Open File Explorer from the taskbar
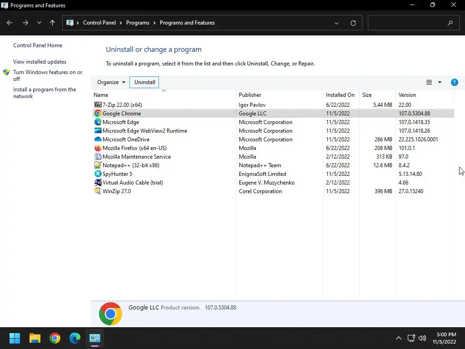 (35, 338)
